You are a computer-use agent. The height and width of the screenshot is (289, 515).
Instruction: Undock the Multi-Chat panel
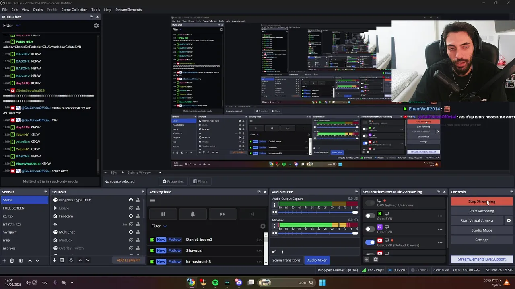click(91, 17)
